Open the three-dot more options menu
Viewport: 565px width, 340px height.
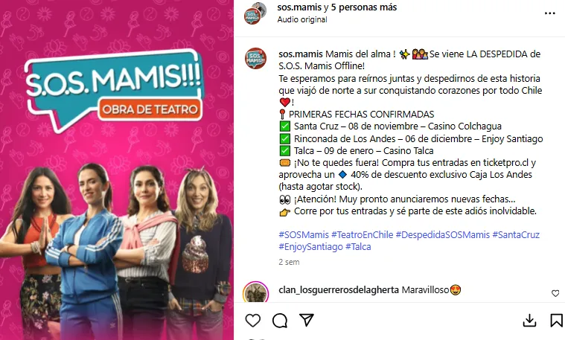(x=549, y=13)
